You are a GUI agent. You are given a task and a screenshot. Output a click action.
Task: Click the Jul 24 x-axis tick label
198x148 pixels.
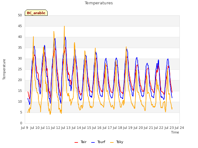(x=179, y=128)
